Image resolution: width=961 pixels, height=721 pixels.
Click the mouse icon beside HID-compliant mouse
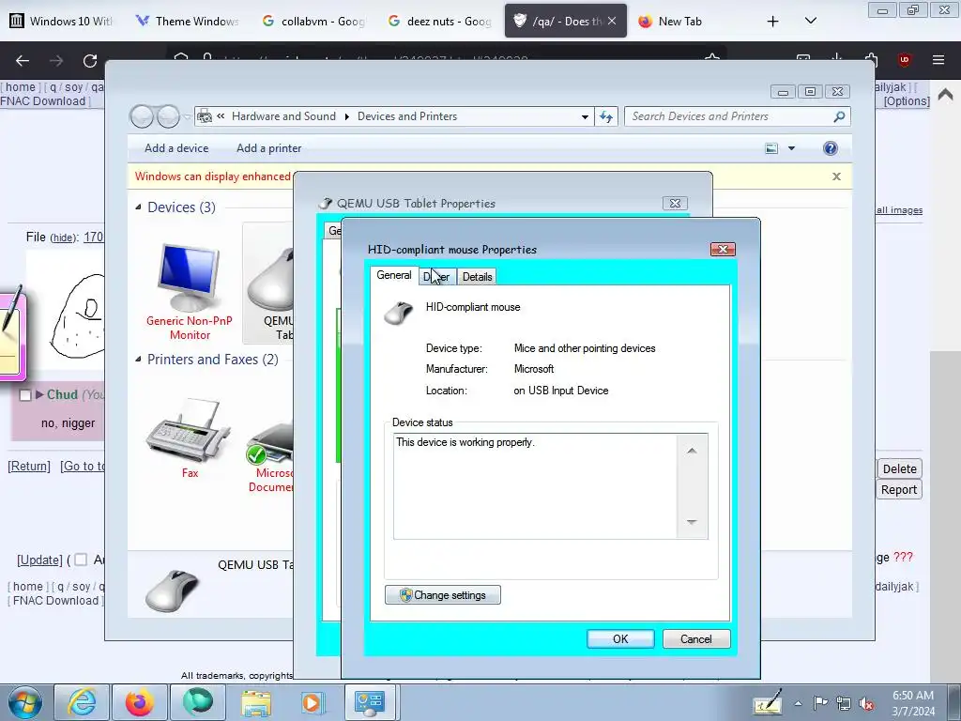[399, 312]
